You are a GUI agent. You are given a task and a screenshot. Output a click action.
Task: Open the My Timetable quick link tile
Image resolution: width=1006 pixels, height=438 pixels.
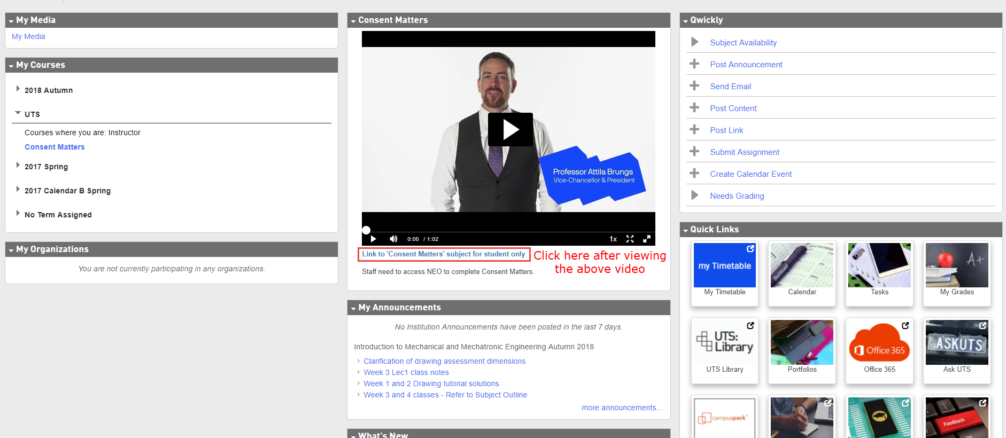coord(724,266)
